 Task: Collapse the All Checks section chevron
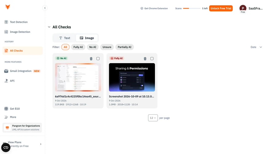49,27
